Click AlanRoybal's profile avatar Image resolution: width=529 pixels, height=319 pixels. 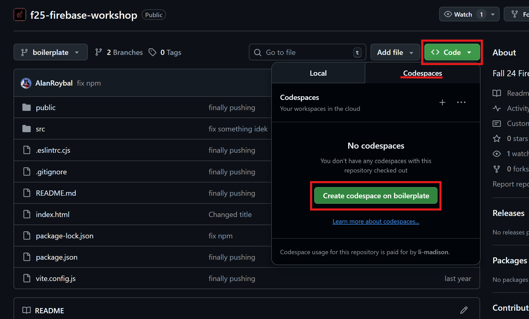(x=26, y=83)
